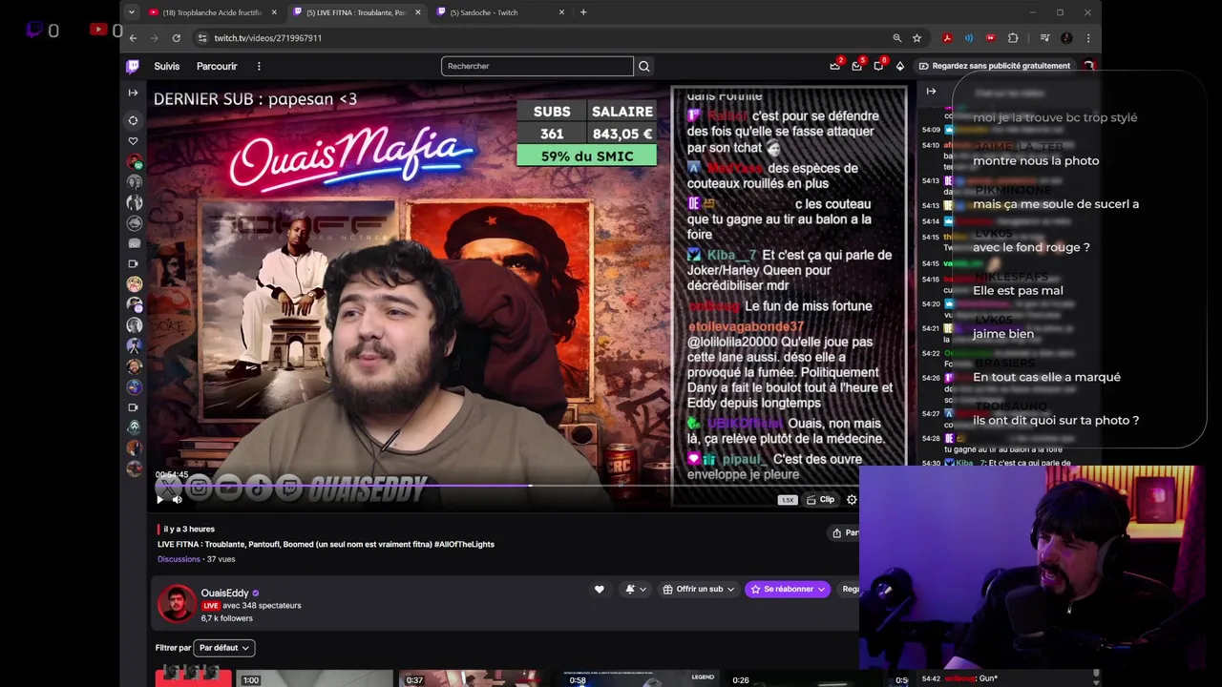
Task: Bookmark this page with the star
Action: 916,38
